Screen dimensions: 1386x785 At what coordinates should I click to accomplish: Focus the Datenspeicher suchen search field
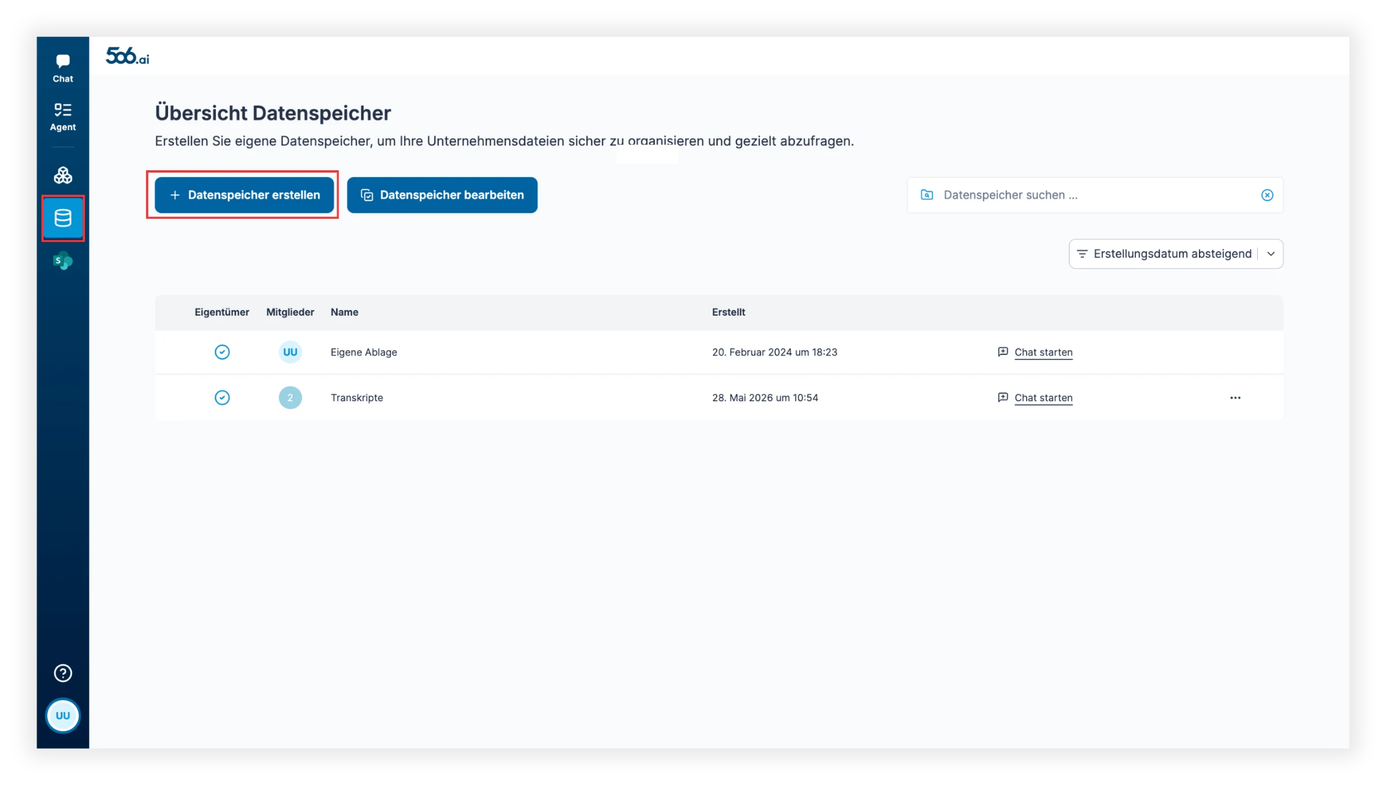coord(1095,195)
